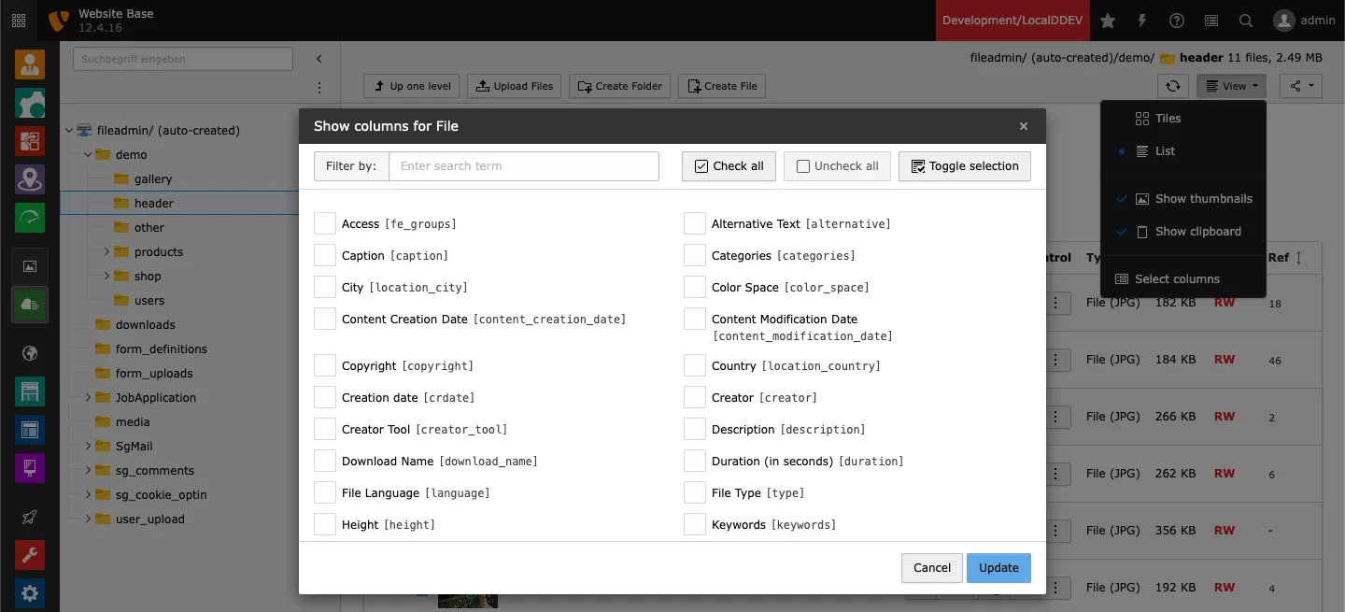Click the Filter by search field

pos(523,166)
